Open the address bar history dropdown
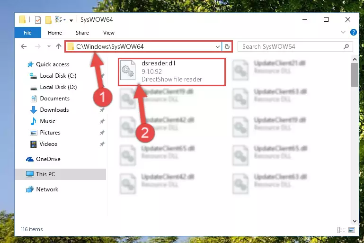The image size is (364, 243). click(218, 47)
